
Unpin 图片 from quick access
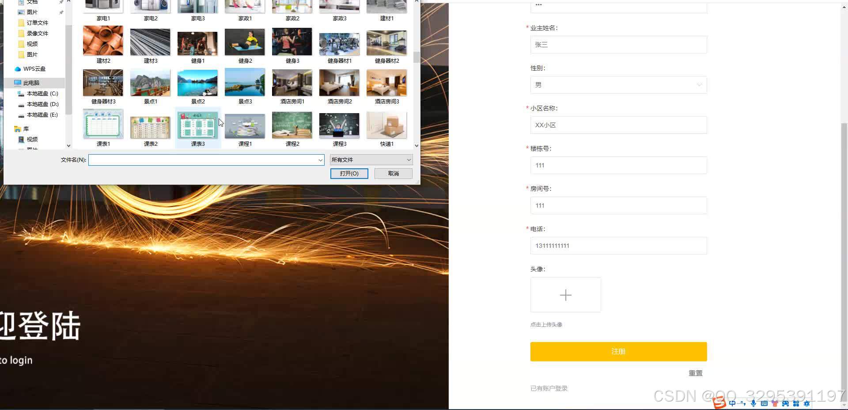tap(61, 12)
